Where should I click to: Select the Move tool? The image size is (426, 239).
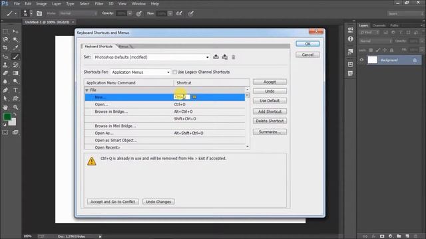tap(15, 31)
